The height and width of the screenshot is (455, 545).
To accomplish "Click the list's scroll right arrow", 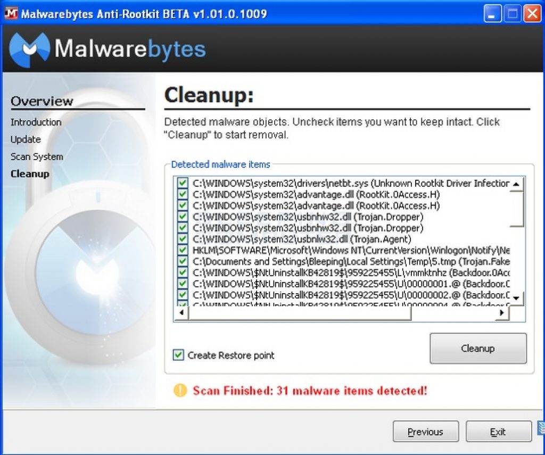I will (x=501, y=312).
